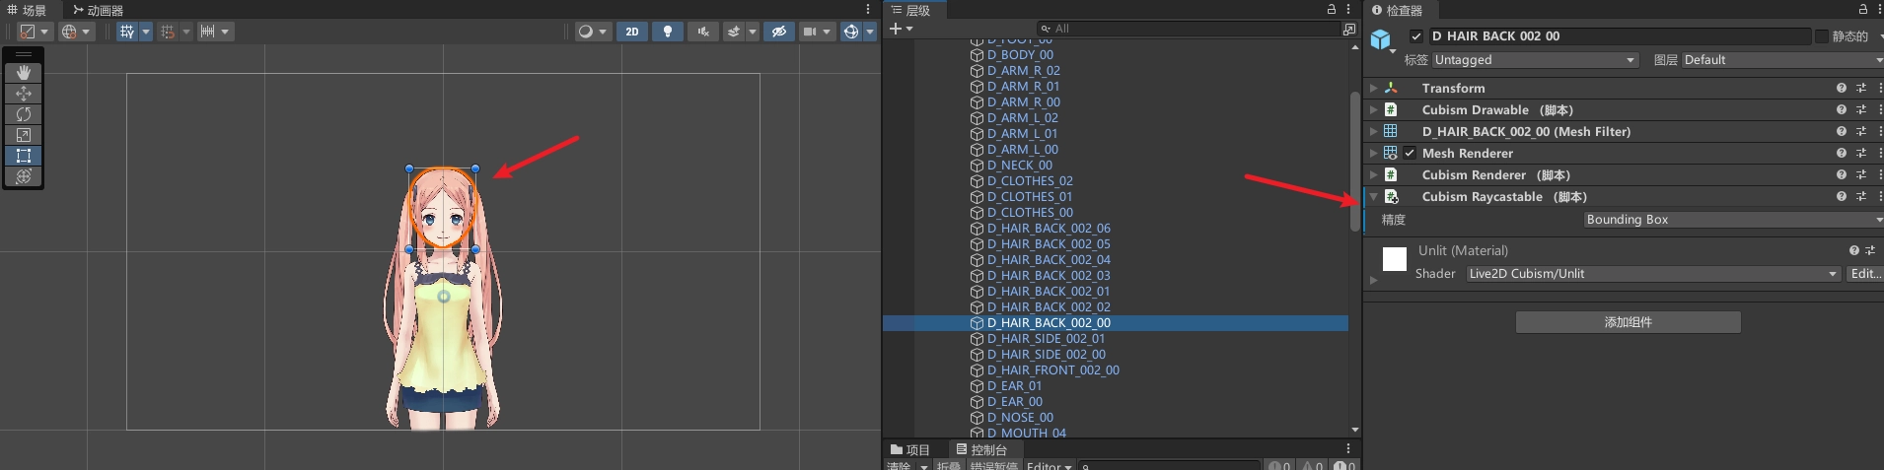Toggle the 静态的 static checkbox
Screen dimensions: 1884x470
pyautogui.click(x=1821, y=36)
